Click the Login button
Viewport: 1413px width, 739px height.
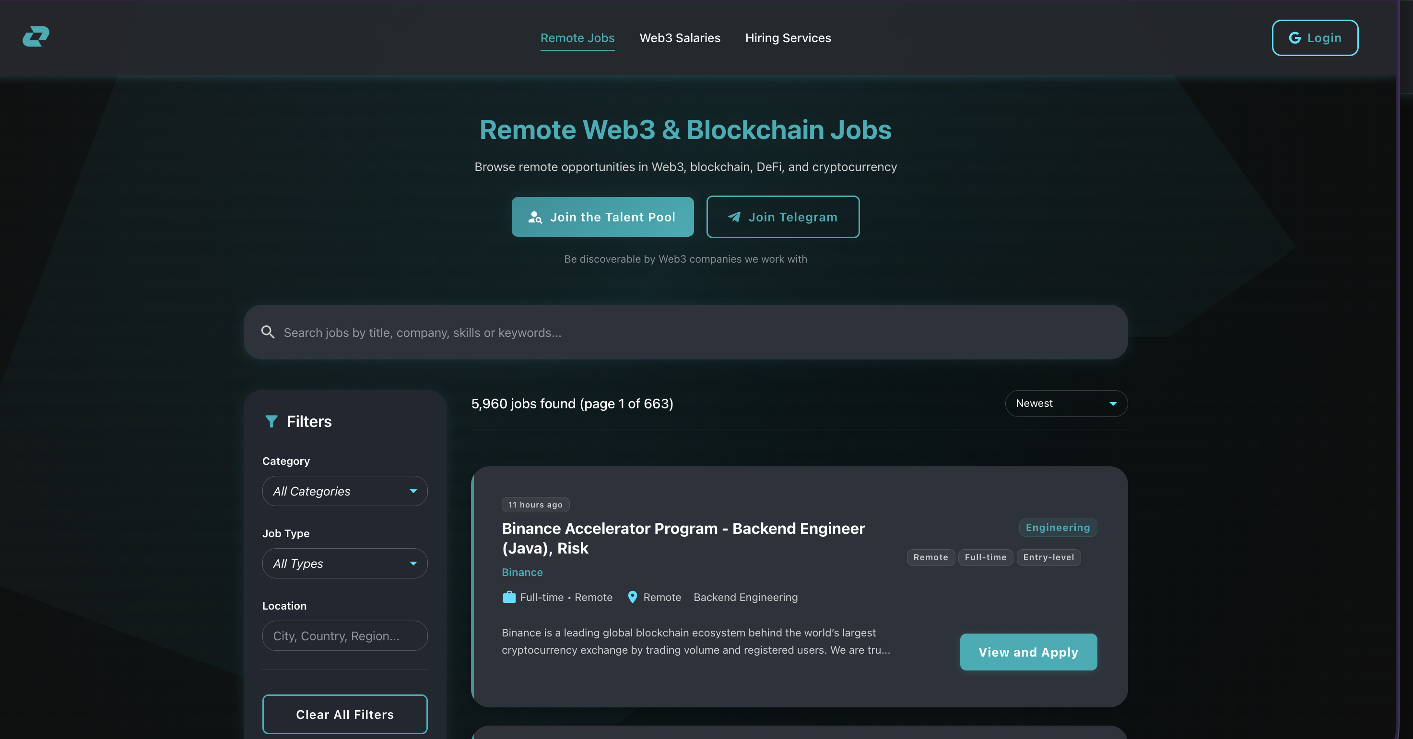tap(1315, 38)
